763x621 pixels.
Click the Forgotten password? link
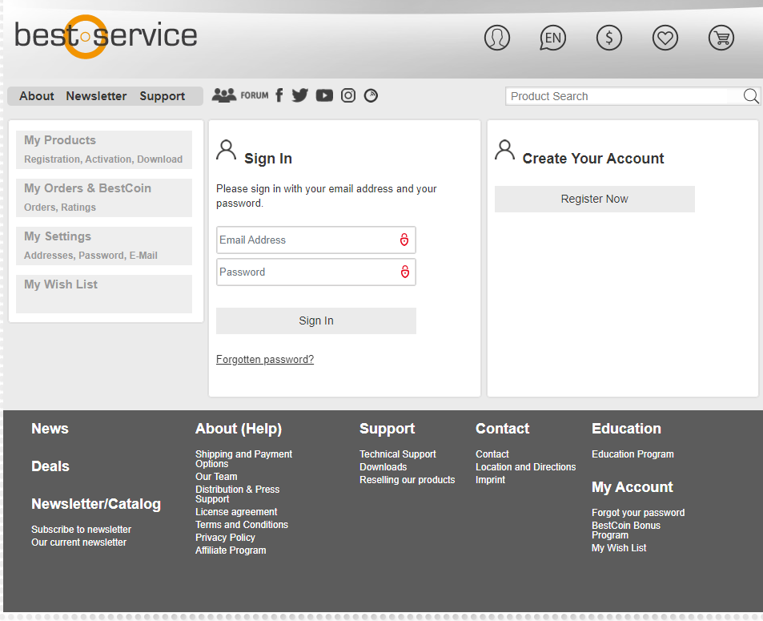pyautogui.click(x=265, y=360)
